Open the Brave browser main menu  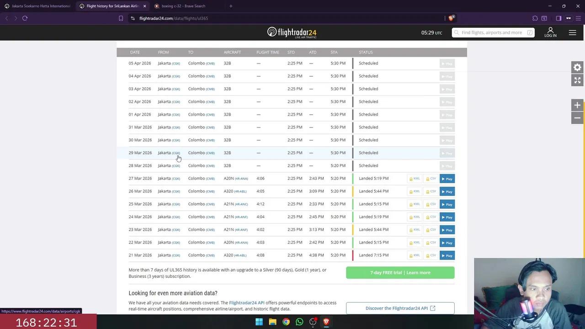click(x=578, y=18)
